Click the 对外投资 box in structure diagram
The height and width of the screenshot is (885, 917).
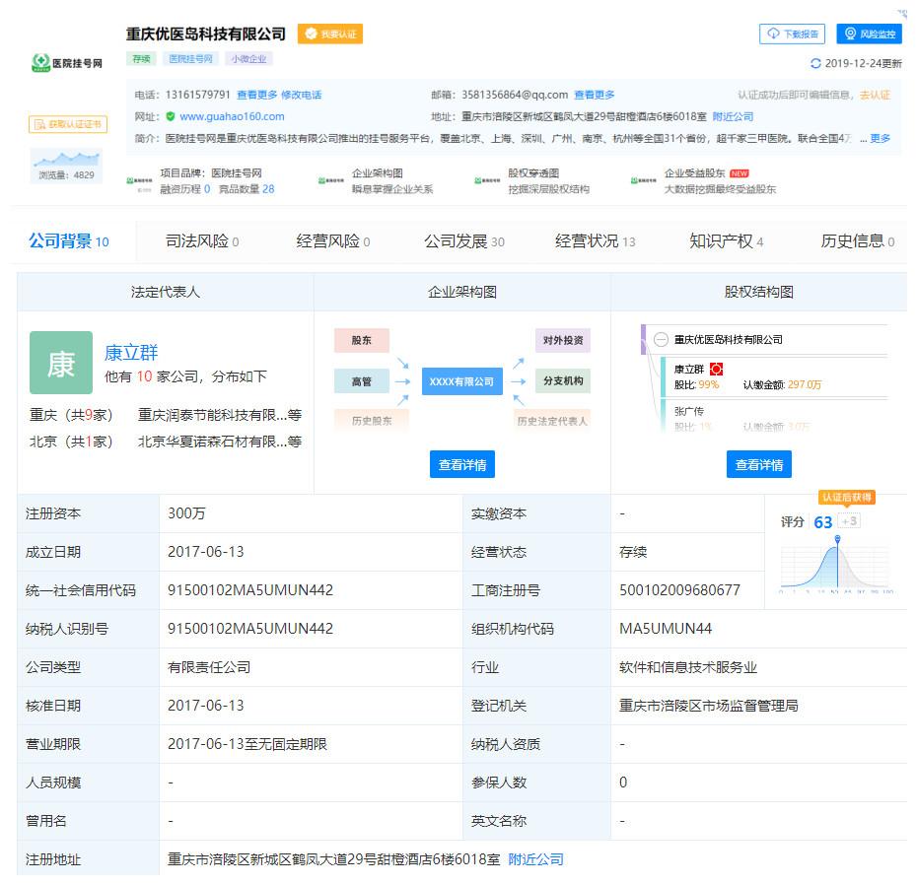pyautogui.click(x=563, y=340)
